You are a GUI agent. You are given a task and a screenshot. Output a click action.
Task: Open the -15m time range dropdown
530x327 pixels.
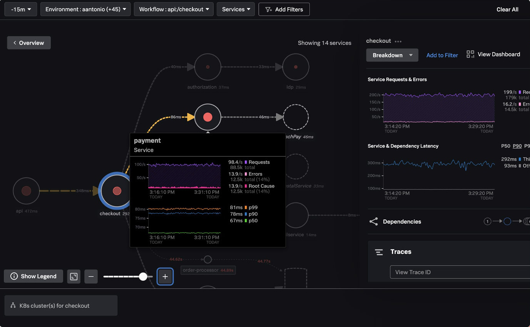21,9
